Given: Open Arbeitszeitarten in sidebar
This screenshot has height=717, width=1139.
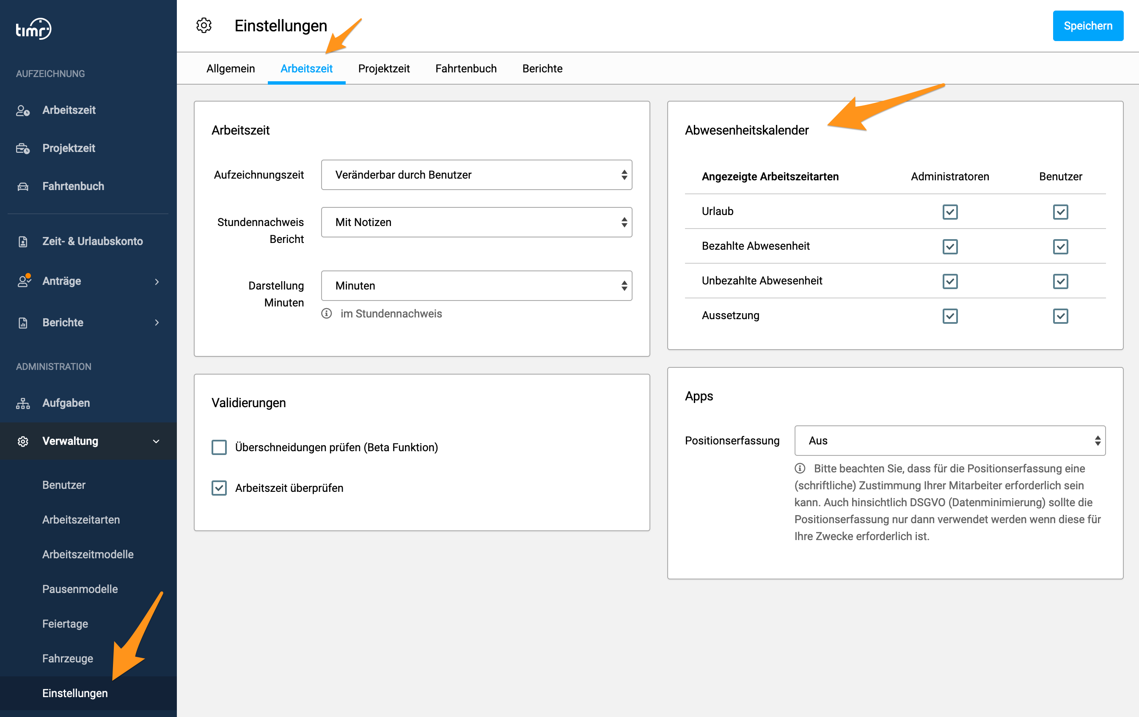Looking at the screenshot, I should 81,520.
